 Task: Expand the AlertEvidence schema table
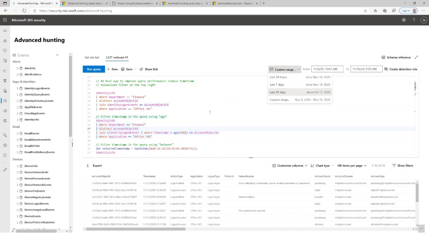click(x=17, y=74)
